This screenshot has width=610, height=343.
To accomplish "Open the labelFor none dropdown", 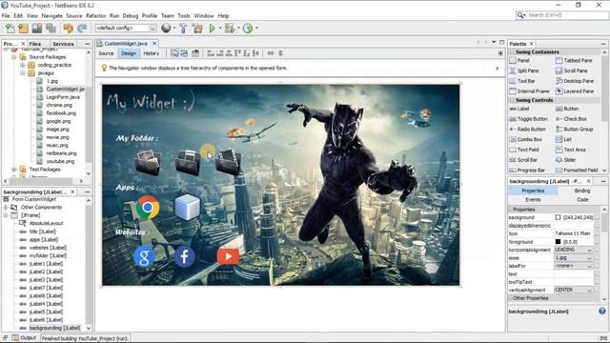I will click(x=590, y=266).
